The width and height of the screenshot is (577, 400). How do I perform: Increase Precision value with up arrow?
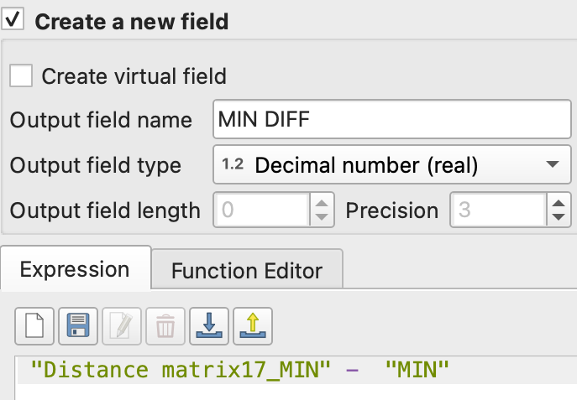point(559,202)
